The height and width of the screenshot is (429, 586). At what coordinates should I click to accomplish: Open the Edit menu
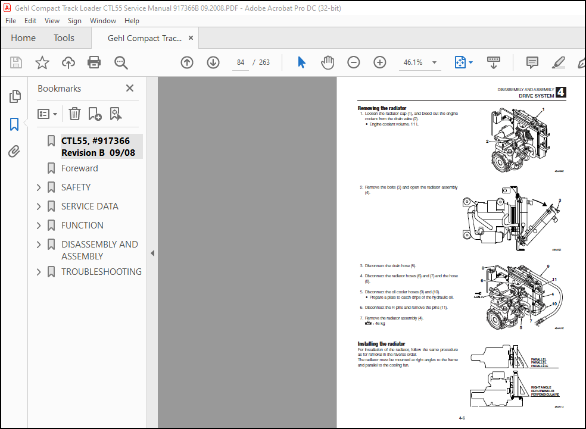[x=30, y=21]
